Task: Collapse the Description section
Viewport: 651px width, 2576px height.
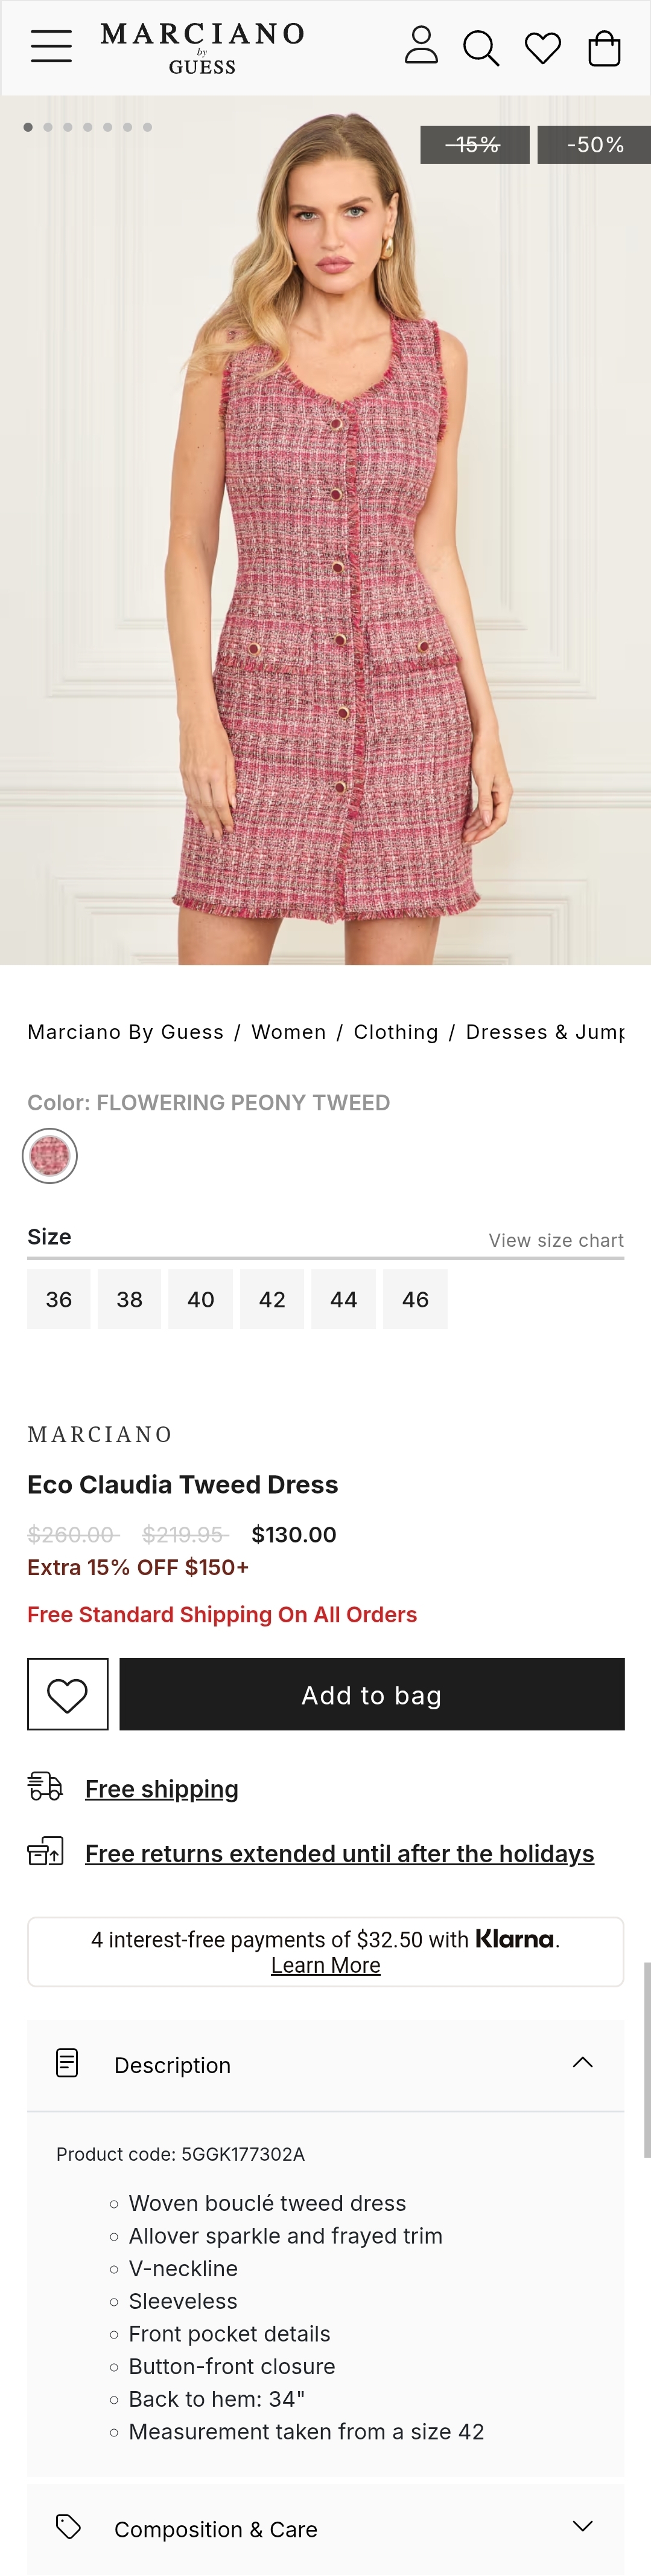Action: pos(582,2064)
